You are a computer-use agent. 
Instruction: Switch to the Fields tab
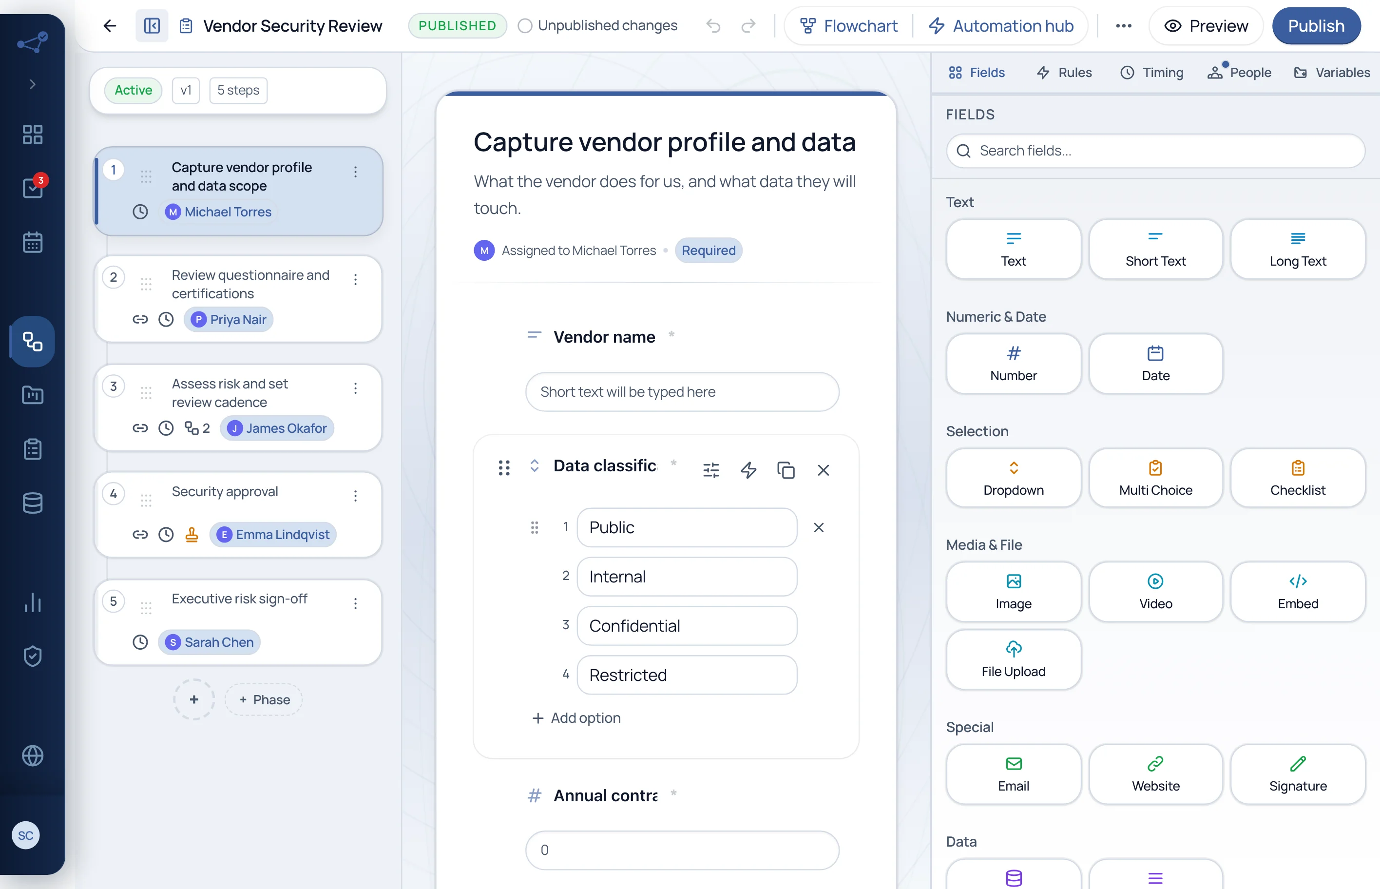[x=977, y=72]
